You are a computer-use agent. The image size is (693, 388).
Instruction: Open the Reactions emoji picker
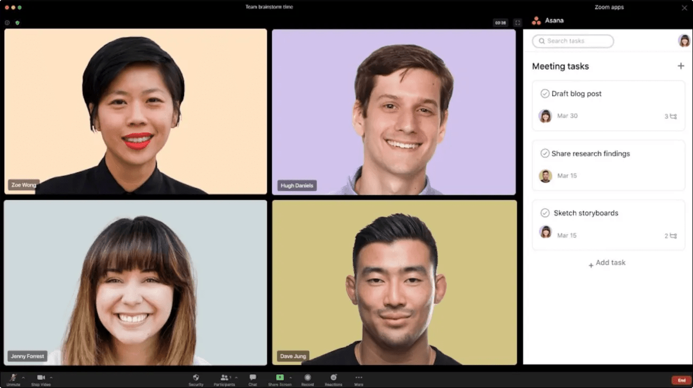pos(334,377)
